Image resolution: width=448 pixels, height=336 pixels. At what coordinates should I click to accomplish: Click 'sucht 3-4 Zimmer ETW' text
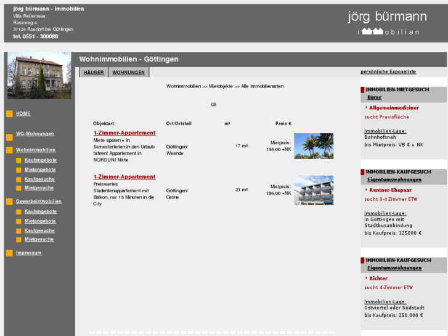(391, 199)
